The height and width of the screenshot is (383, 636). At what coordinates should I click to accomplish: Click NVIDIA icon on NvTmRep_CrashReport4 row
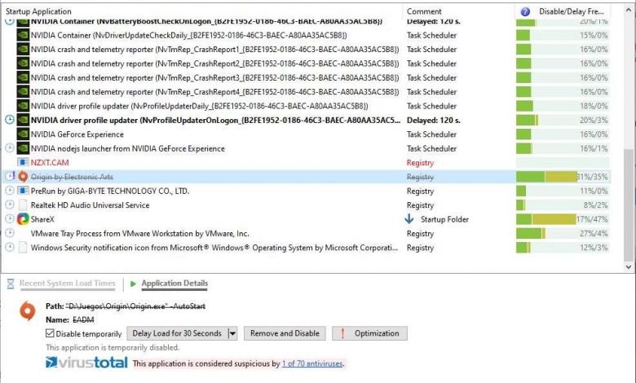coord(23,92)
